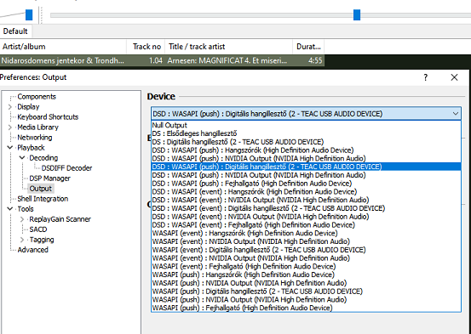Pick plain WASAPI (event) : Hangszórók entry
The image size is (471, 334).
tap(306, 233)
